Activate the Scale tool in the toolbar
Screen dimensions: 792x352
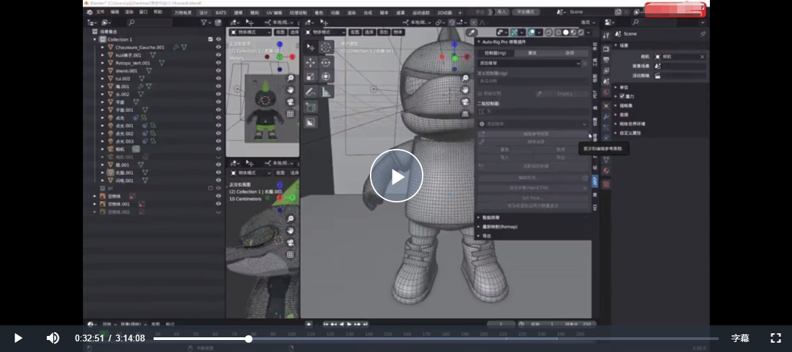tap(311, 77)
